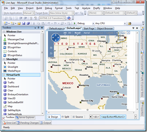The height and width of the screenshot is (132, 147).
Task: Switch to Design view
Action: [53, 117]
